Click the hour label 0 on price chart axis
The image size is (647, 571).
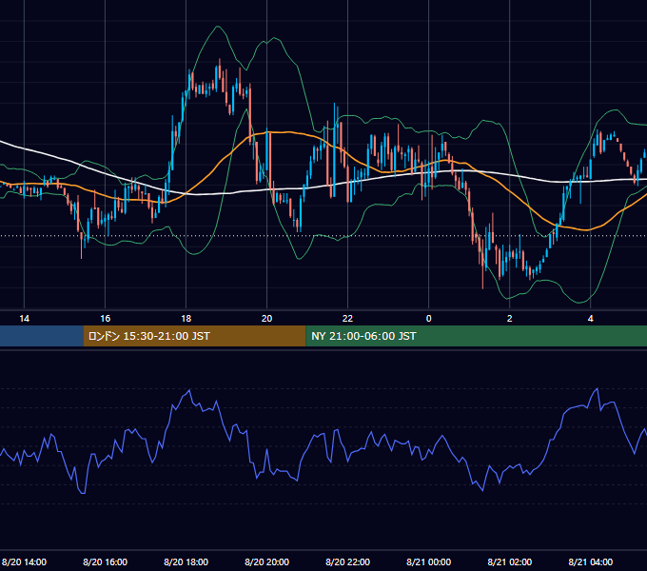(429, 319)
